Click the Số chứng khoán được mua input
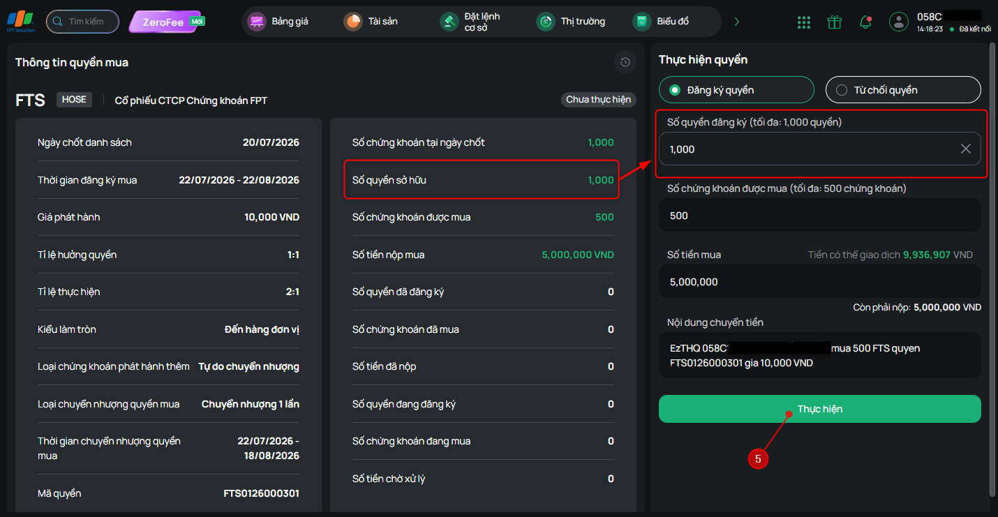This screenshot has height=517, width=998. click(x=820, y=216)
